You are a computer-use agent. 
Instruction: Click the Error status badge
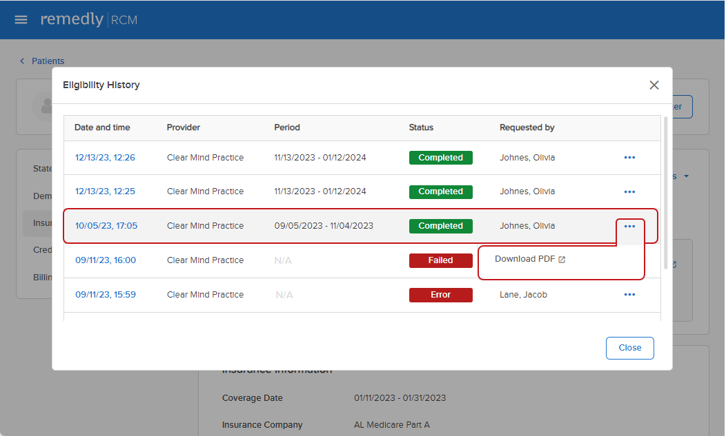pos(440,295)
